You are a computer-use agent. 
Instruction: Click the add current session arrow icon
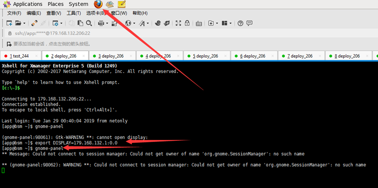pos(9,44)
